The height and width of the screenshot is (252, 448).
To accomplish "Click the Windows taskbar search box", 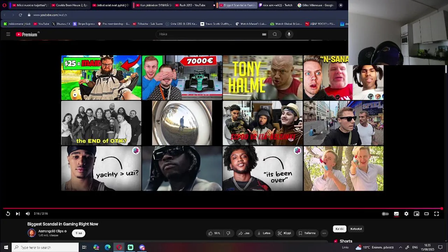I will tap(45, 247).
